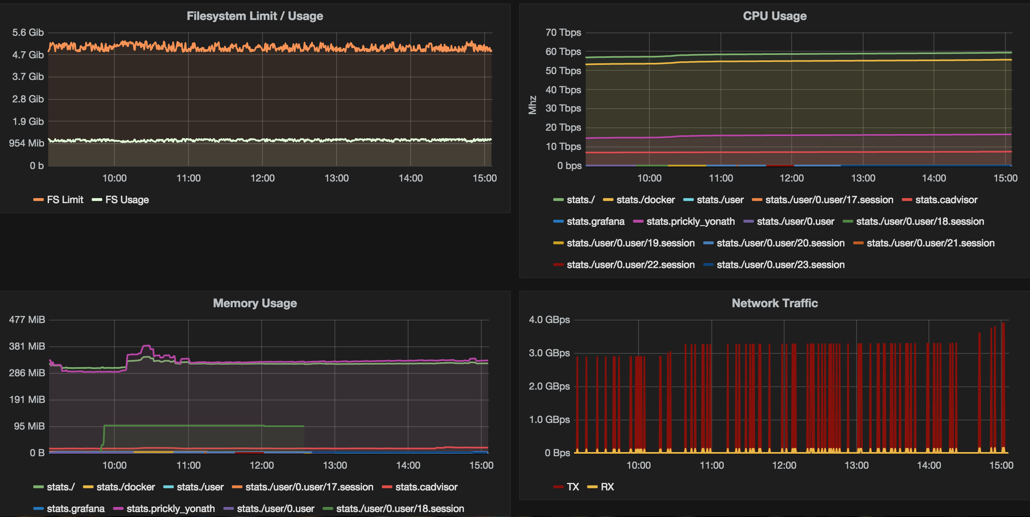This screenshot has width=1030, height=517.
Task: Click 5.6 Gib y-axis label in Filesystem chart
Action: point(28,32)
